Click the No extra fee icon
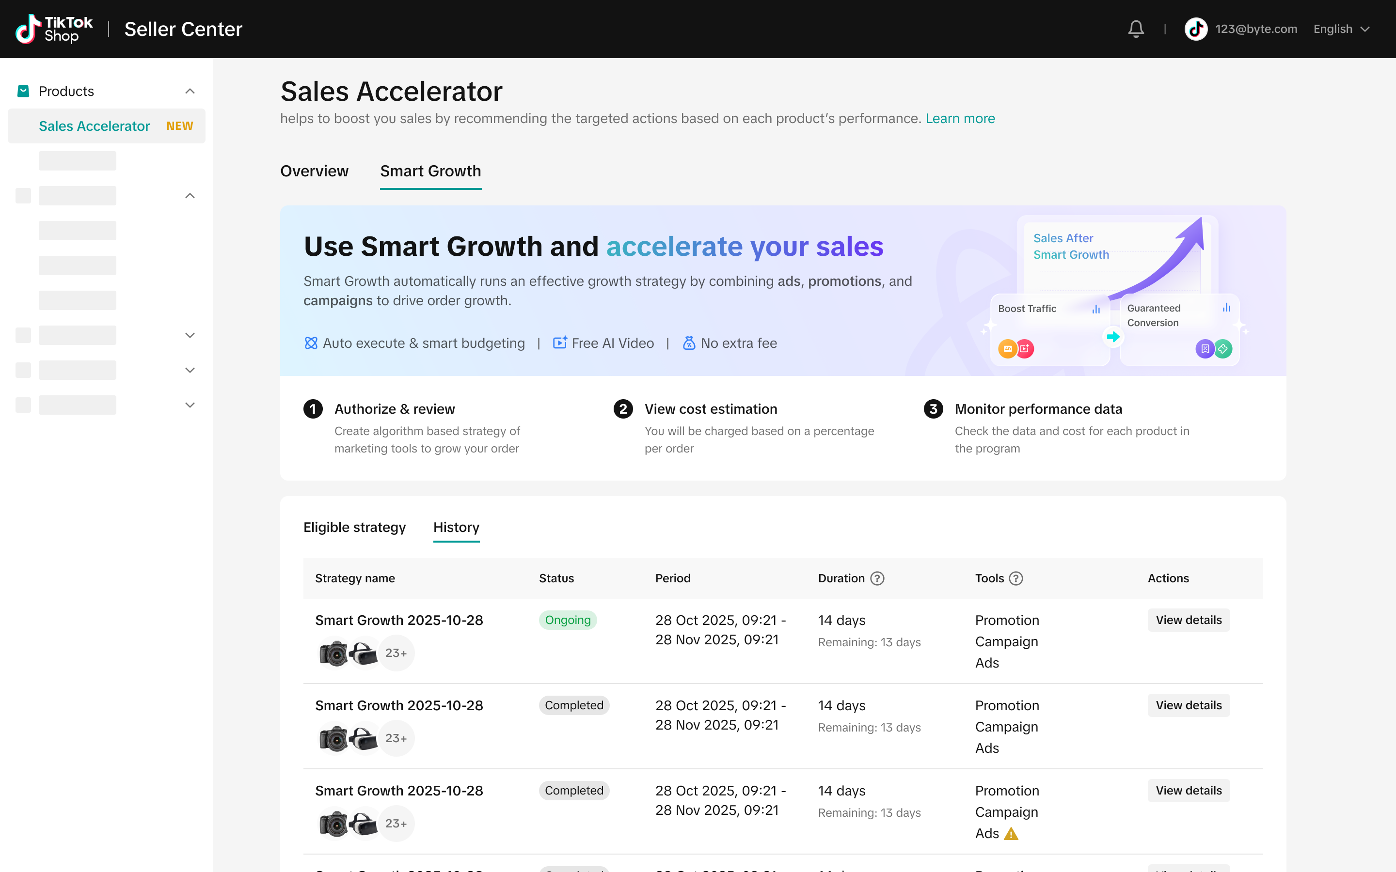The image size is (1396, 872). click(x=689, y=343)
